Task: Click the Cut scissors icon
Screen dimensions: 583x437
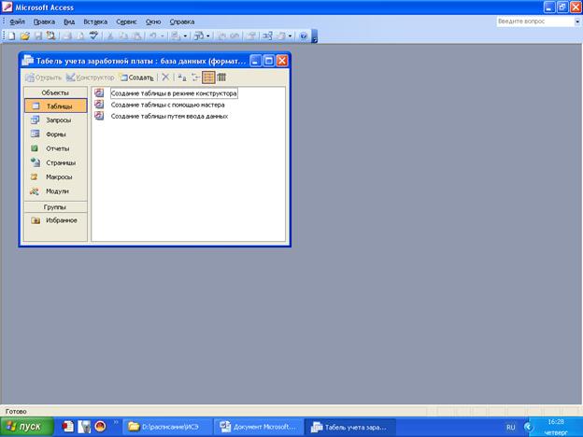Action: 110,36
